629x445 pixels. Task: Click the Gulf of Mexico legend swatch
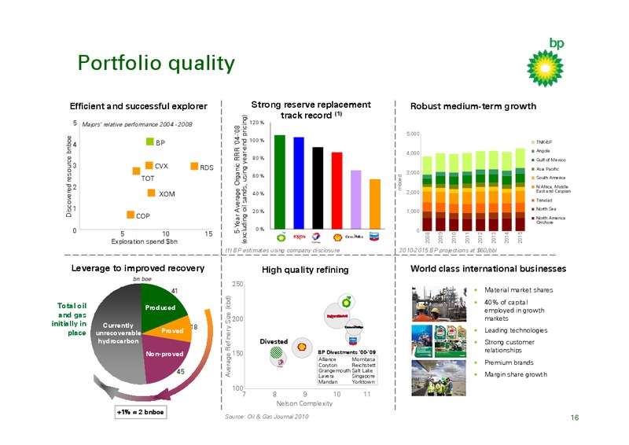(533, 160)
